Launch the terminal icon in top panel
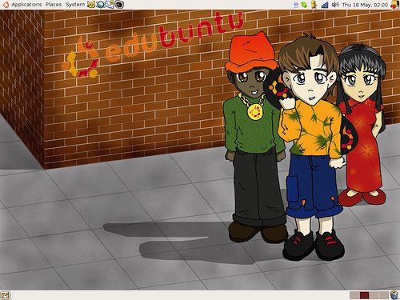 point(119,5)
